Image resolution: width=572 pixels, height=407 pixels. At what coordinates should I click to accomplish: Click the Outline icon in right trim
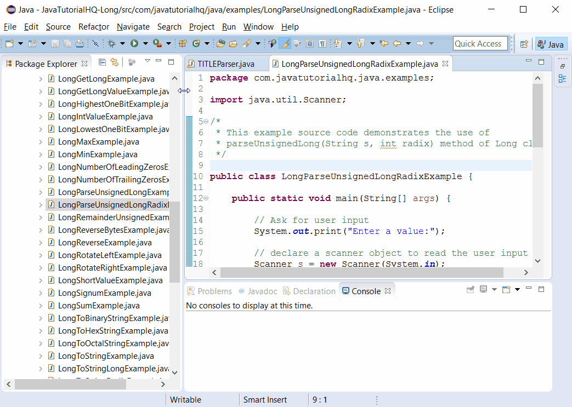tap(562, 79)
